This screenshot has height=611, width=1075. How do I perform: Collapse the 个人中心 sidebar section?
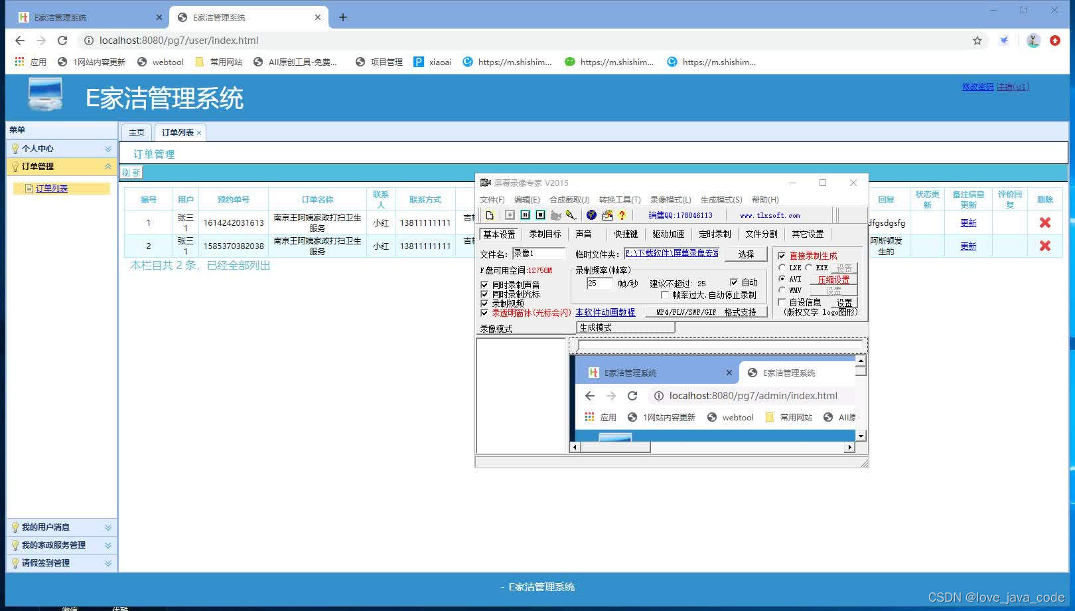[107, 148]
